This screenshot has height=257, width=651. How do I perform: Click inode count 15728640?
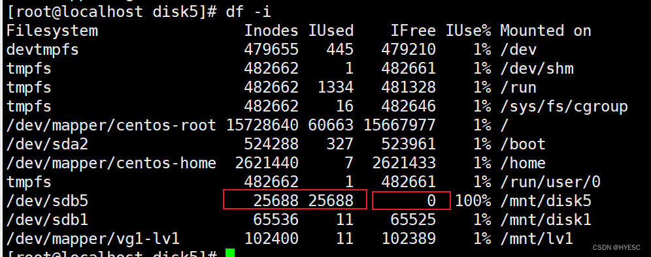pyautogui.click(x=262, y=125)
